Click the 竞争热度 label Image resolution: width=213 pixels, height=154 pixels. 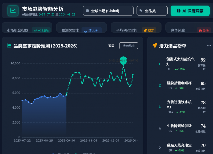178,30
